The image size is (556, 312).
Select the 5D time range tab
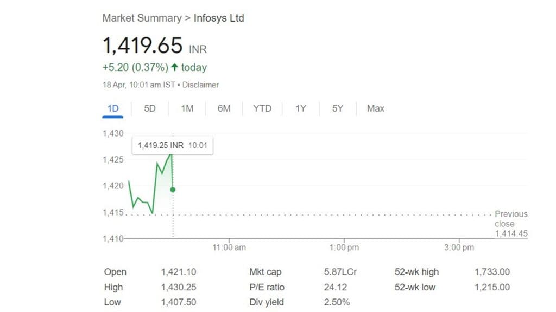tap(150, 108)
